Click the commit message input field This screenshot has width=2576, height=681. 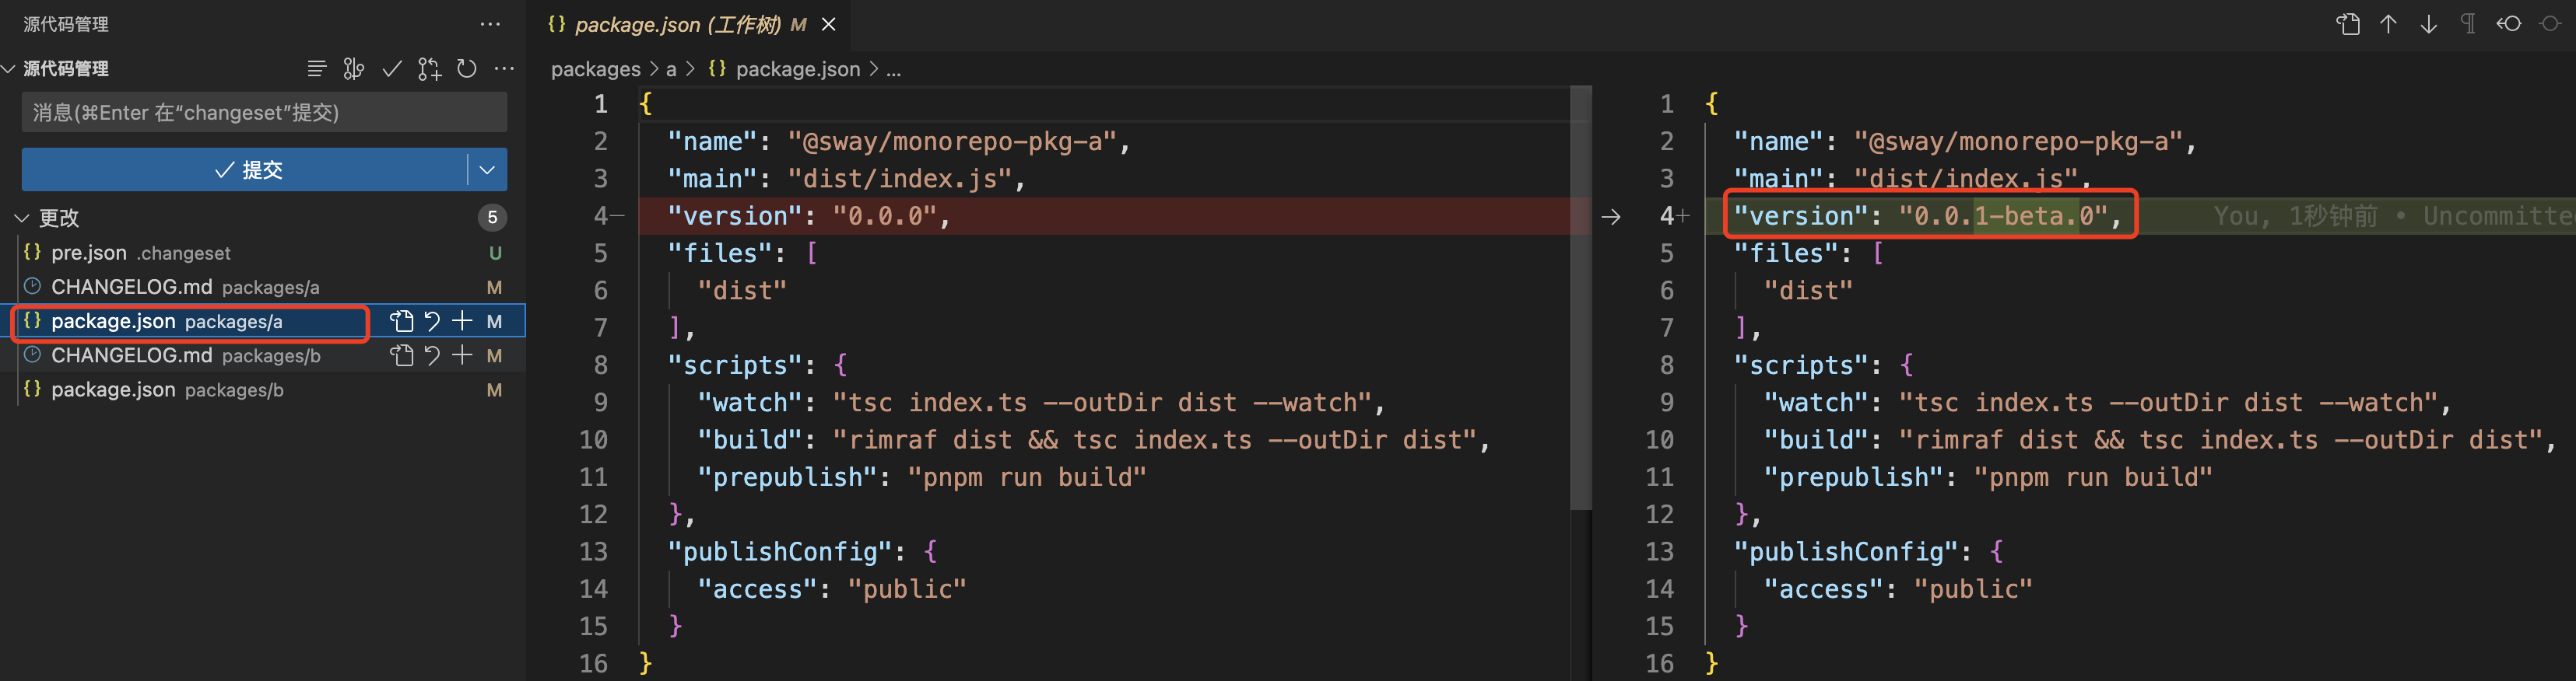[x=264, y=113]
